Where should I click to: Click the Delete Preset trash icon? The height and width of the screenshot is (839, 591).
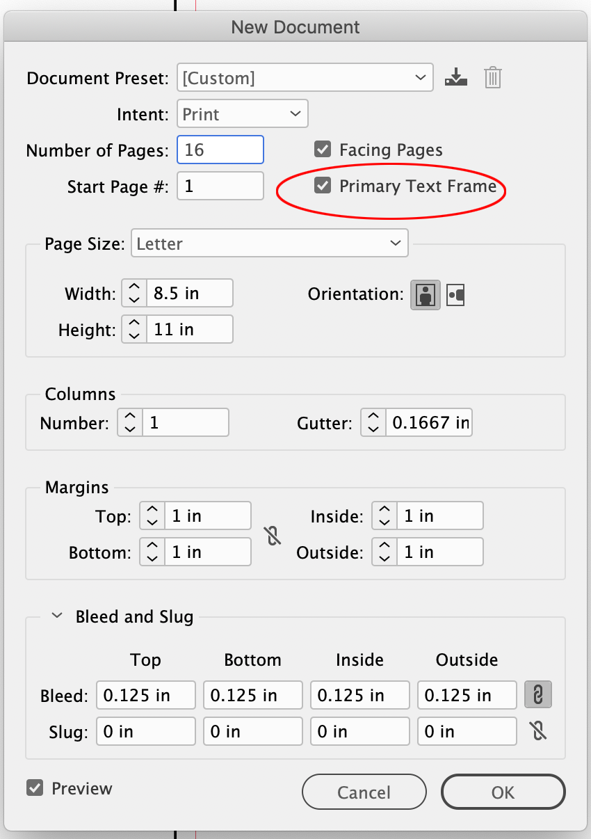[492, 77]
